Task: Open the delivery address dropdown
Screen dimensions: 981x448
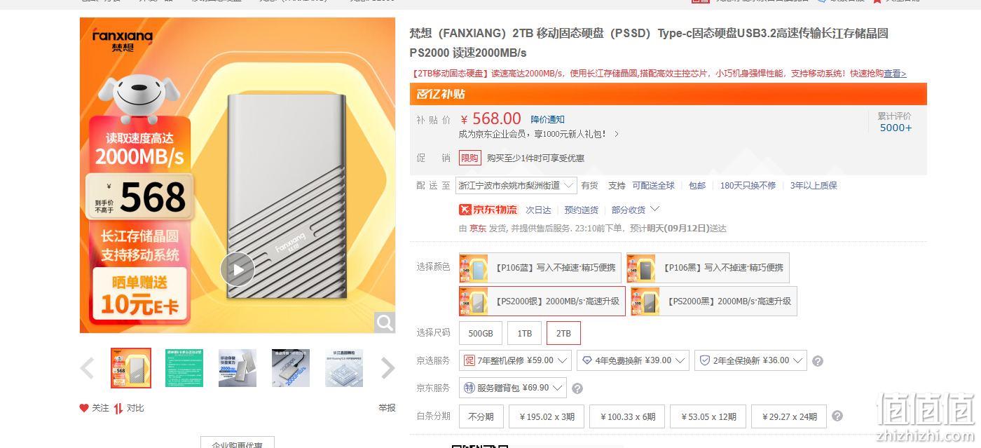Action: click(516, 186)
